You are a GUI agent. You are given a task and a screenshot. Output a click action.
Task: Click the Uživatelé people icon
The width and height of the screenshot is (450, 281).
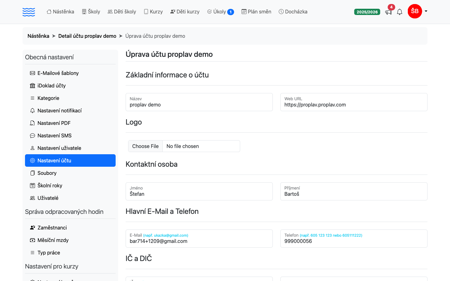pos(32,198)
